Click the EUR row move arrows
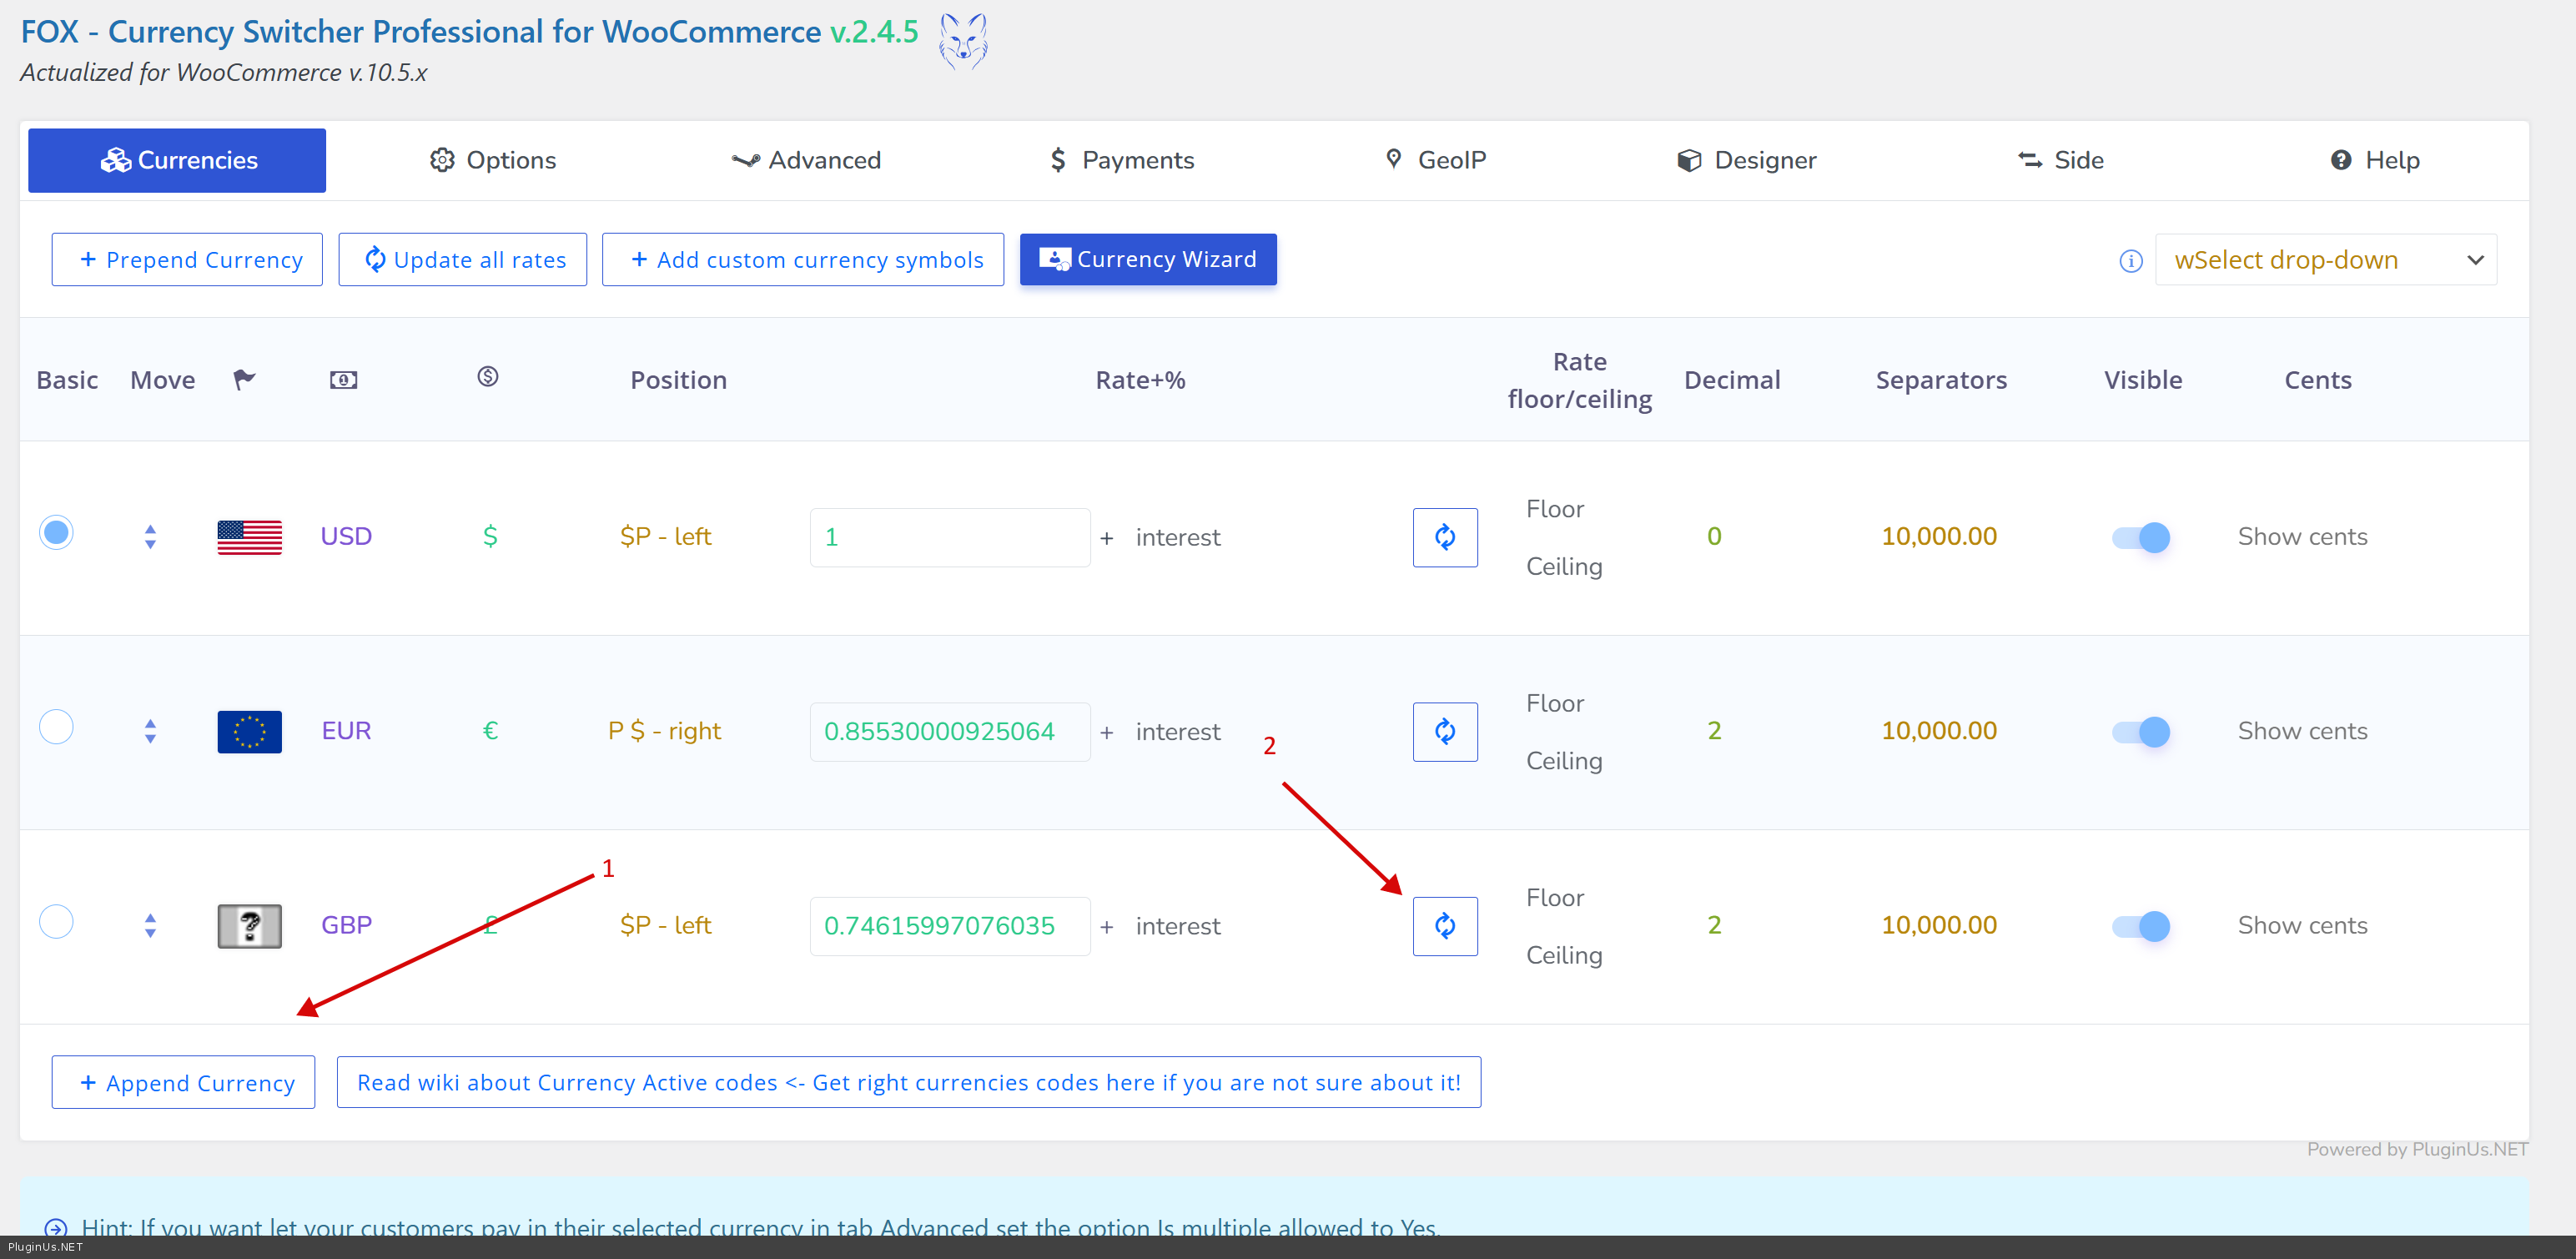The height and width of the screenshot is (1259, 2576). [150, 731]
